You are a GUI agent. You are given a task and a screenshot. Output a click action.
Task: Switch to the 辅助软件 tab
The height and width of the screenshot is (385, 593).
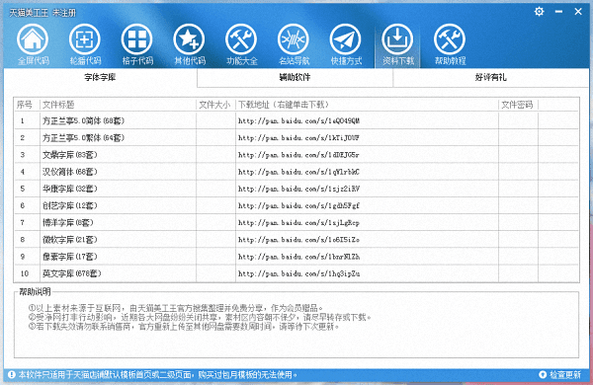[295, 77]
